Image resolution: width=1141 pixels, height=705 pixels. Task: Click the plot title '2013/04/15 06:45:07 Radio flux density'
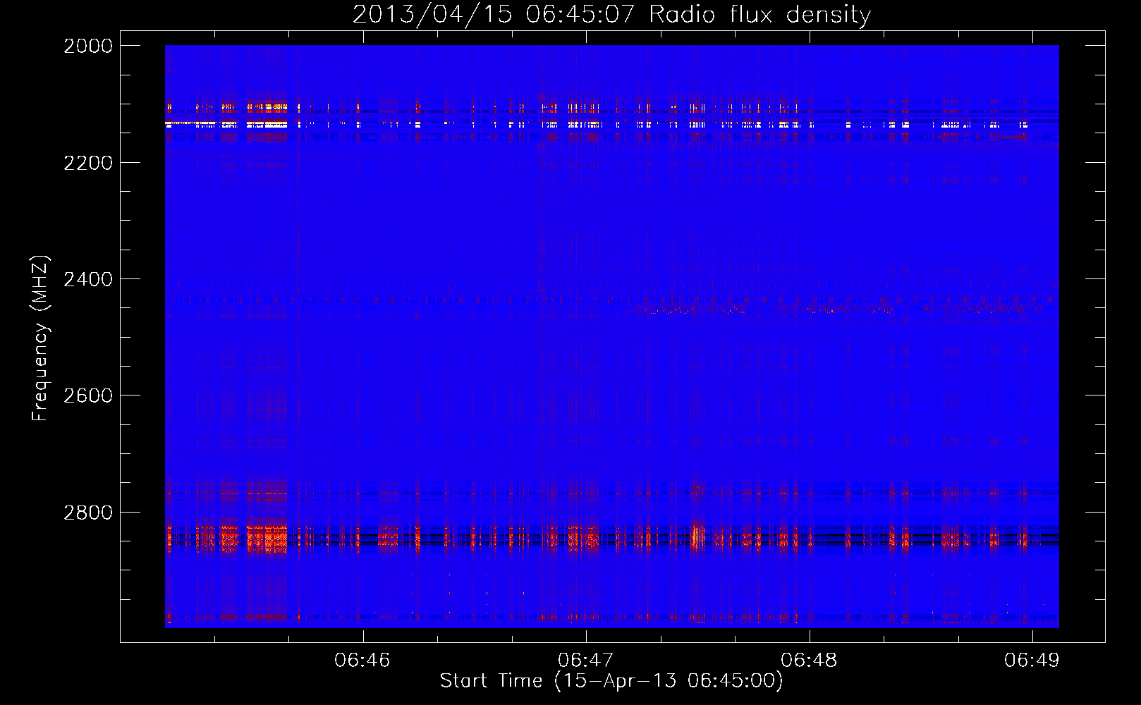point(611,15)
